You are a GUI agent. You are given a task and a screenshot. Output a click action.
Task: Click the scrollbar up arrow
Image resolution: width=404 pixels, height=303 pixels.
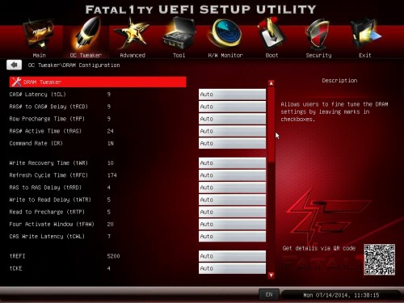[271, 83]
